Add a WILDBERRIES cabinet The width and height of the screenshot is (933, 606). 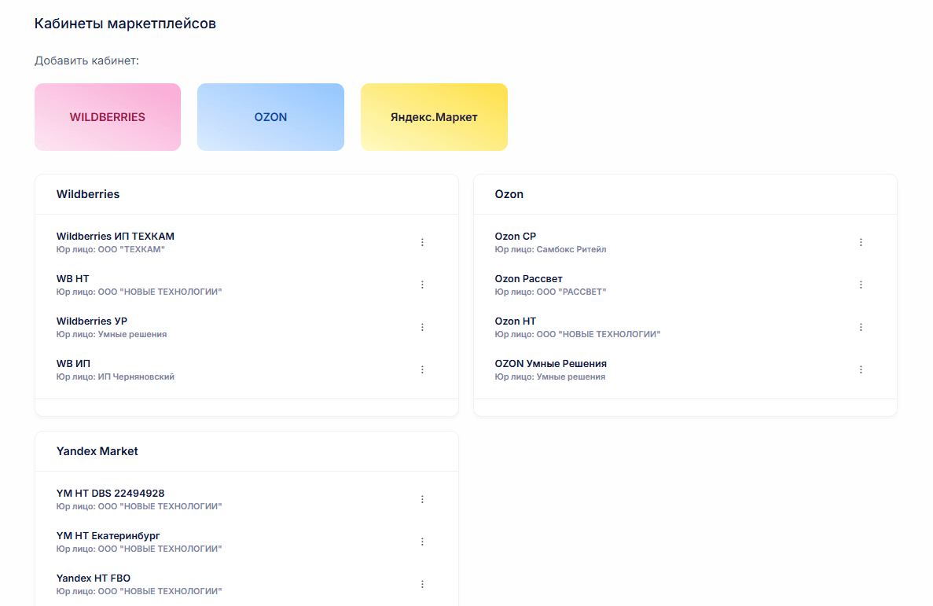coord(108,116)
